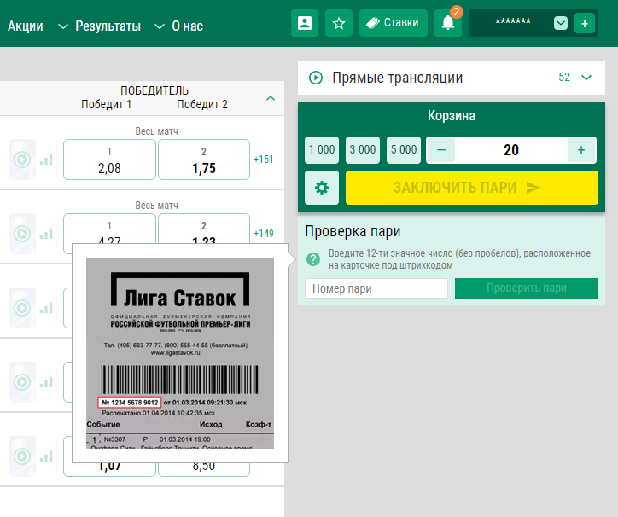The height and width of the screenshot is (517, 618).
Task: Click the plus deposit button in header
Action: [x=585, y=23]
